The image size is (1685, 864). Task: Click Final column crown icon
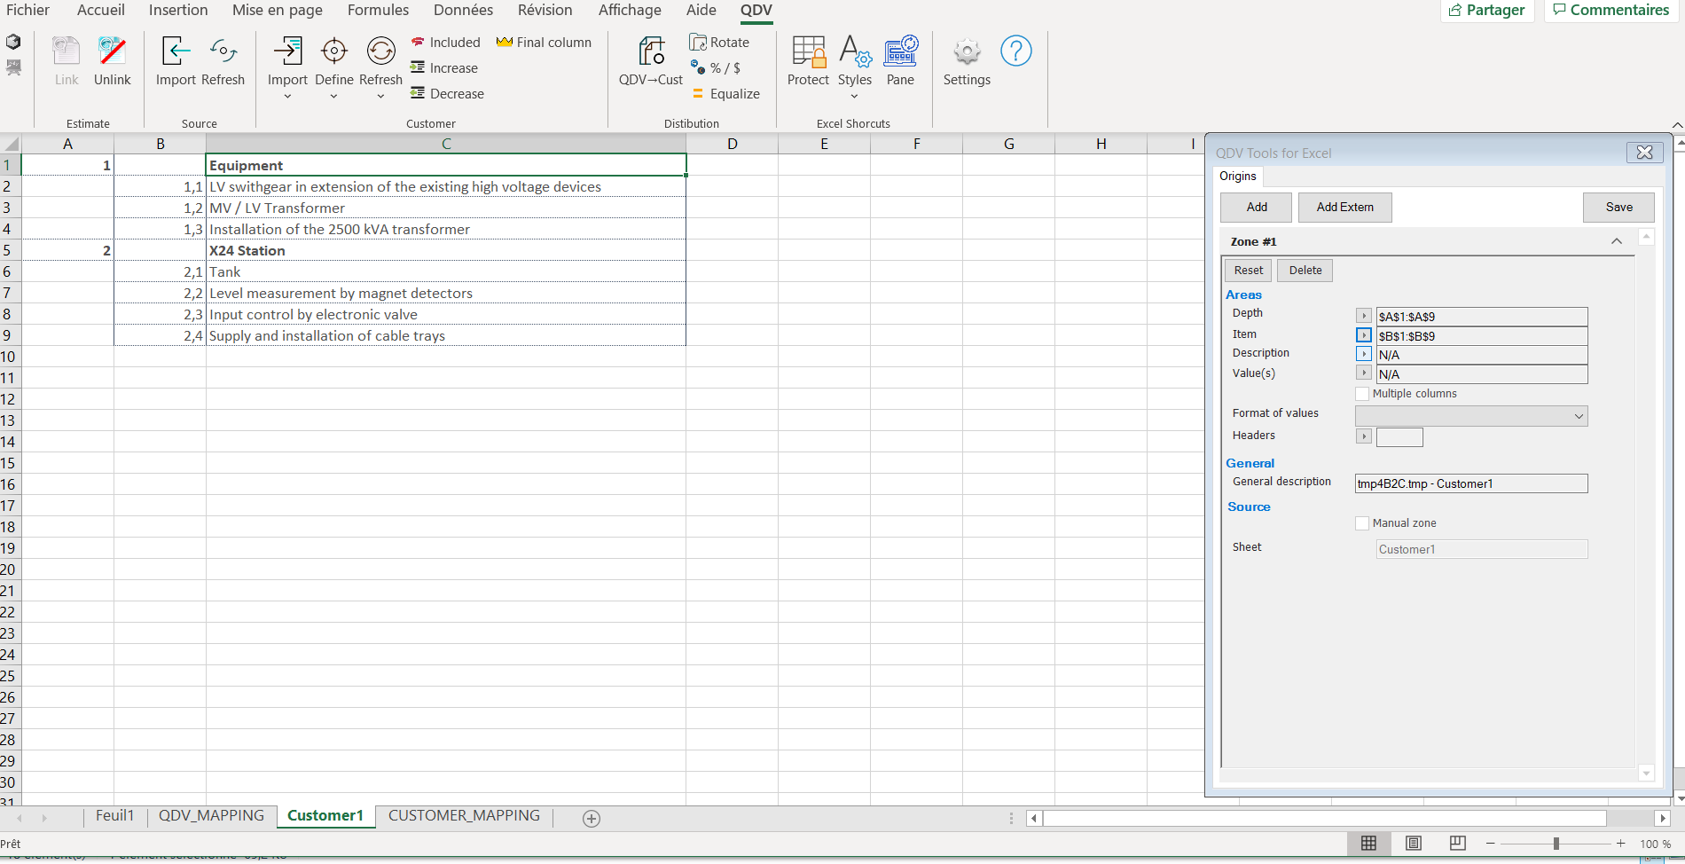pos(505,42)
